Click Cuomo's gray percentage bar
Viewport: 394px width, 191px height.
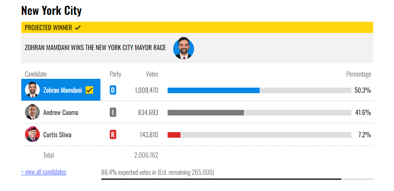pyautogui.click(x=206, y=112)
